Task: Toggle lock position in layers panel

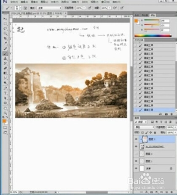Action: pos(150,132)
